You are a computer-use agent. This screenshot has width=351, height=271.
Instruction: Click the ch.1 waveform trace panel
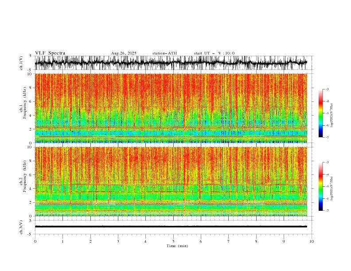click(x=174, y=63)
